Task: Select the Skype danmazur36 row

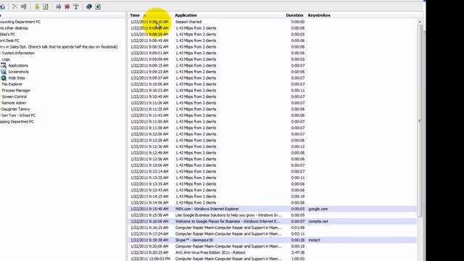Action: pos(273,240)
